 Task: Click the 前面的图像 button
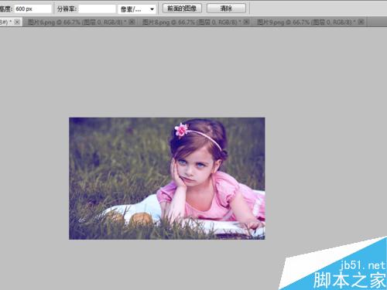tap(182, 9)
